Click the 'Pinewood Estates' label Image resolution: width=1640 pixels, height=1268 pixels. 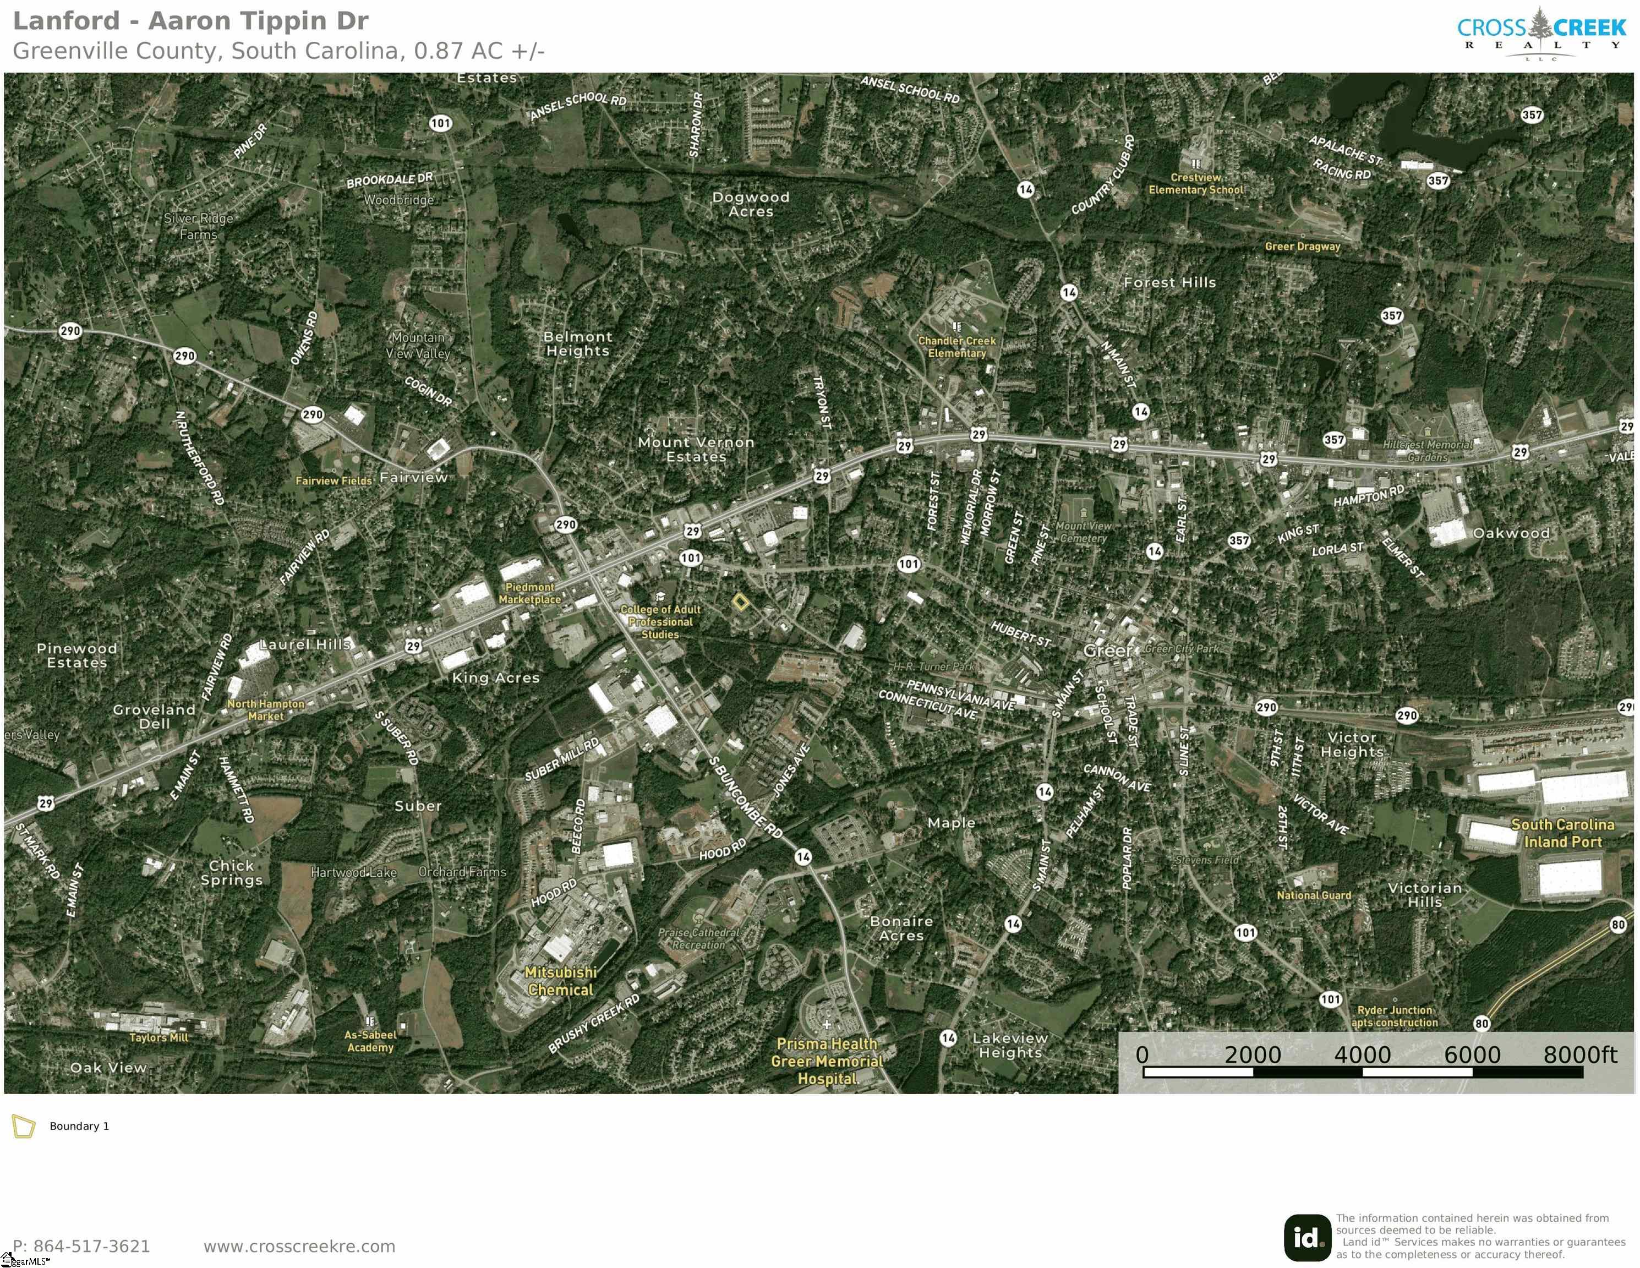pyautogui.click(x=76, y=655)
